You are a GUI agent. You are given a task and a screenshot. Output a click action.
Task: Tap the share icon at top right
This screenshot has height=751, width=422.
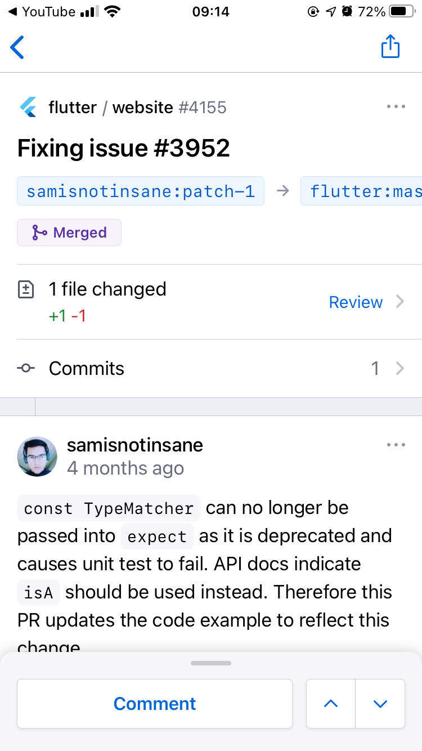click(x=390, y=47)
